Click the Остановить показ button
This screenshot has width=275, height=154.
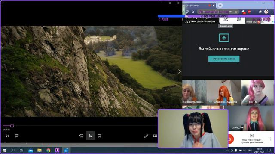224,59
